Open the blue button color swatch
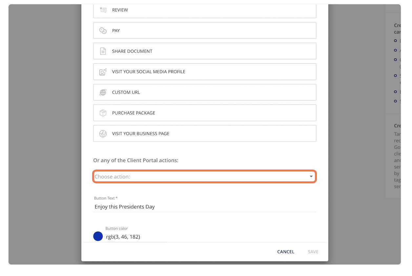The height and width of the screenshot is (276, 412). (98, 236)
